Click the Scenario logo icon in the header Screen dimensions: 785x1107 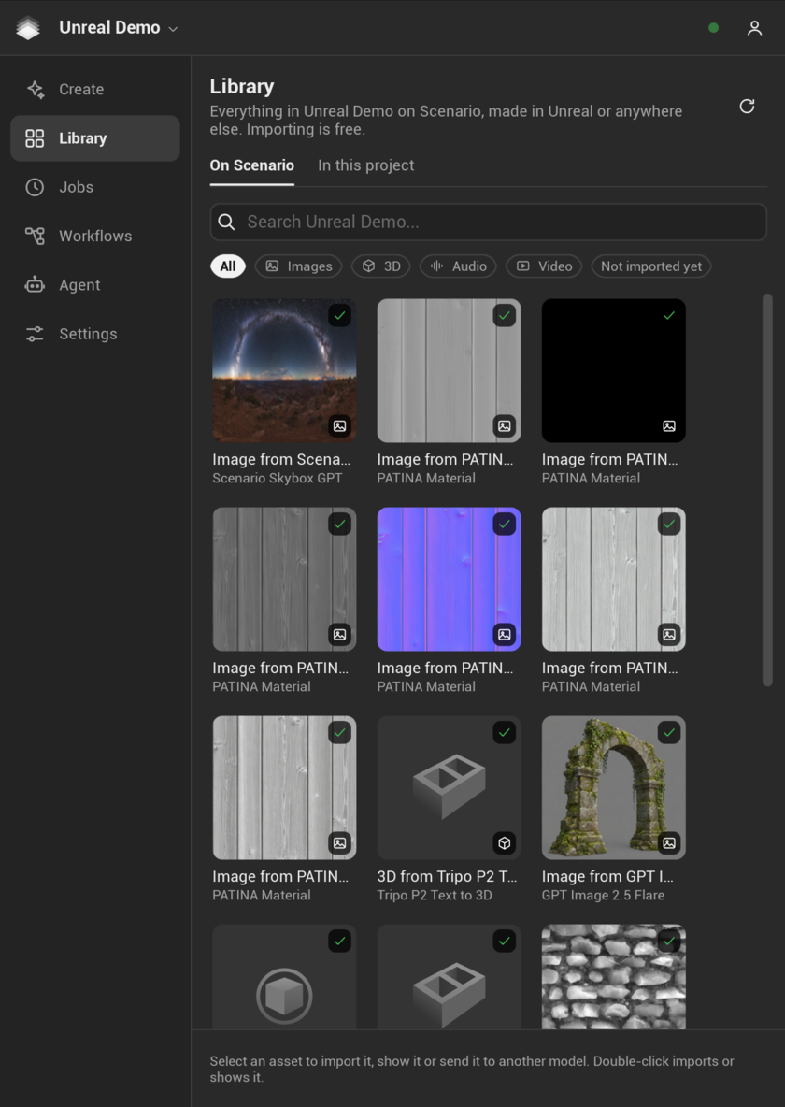point(28,27)
